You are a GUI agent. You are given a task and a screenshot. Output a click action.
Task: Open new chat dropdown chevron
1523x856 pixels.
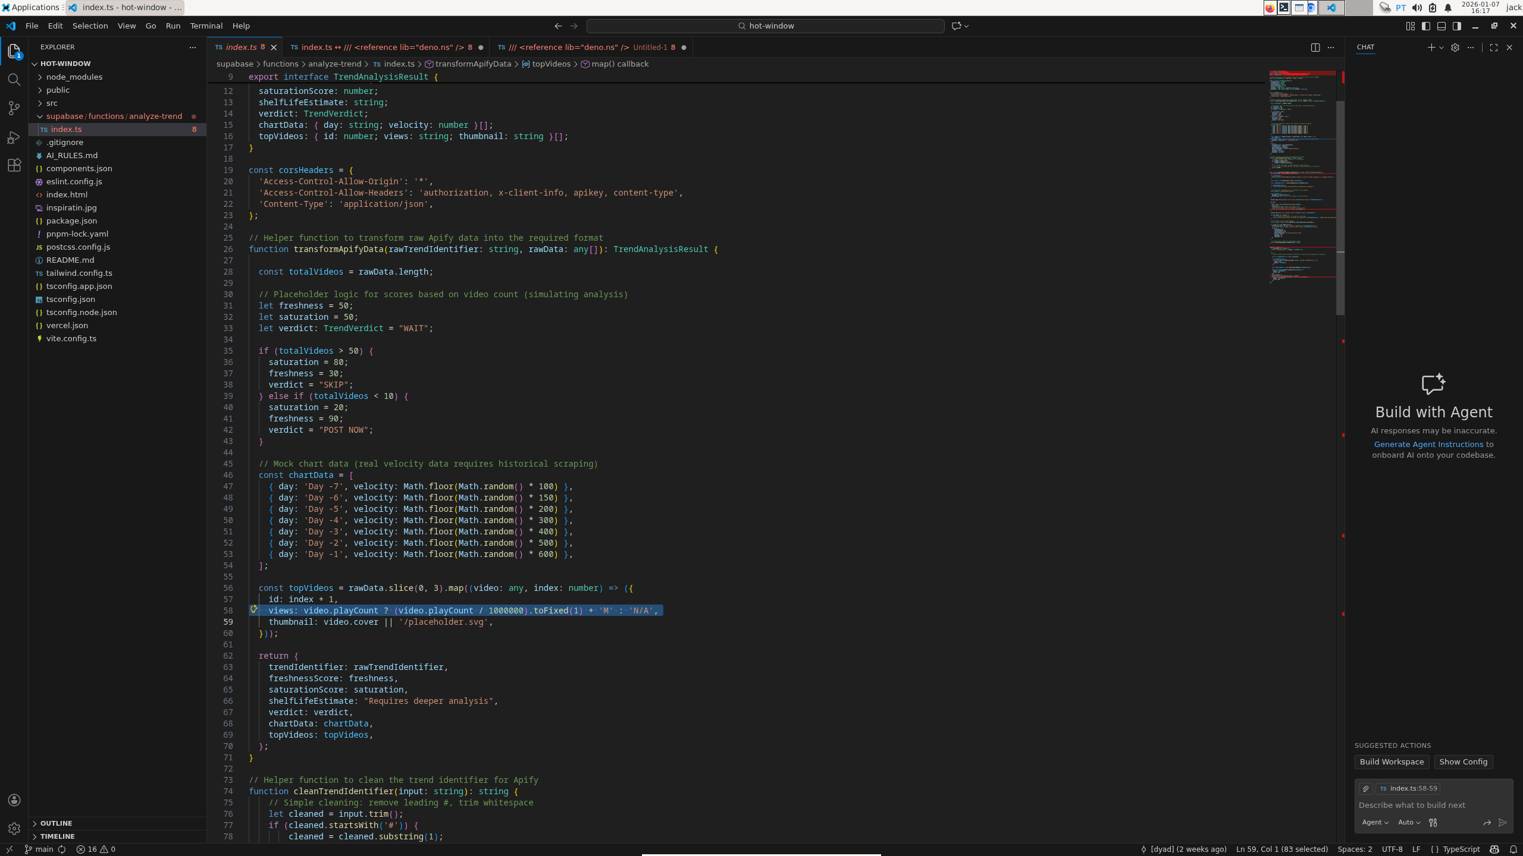1441,47
